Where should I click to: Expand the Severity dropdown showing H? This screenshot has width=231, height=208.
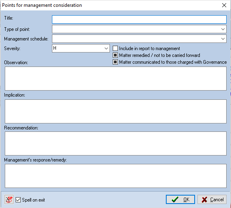81,48
